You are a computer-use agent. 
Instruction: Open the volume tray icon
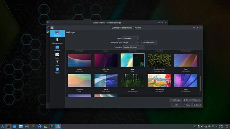click(202, 126)
